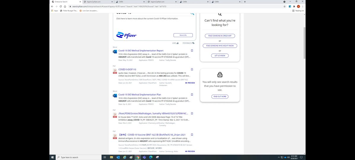Open FEEDBACK comments icon

point(193,43)
